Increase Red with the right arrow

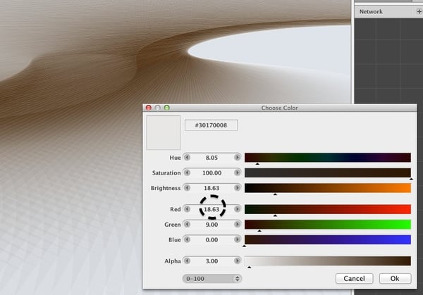(x=237, y=209)
